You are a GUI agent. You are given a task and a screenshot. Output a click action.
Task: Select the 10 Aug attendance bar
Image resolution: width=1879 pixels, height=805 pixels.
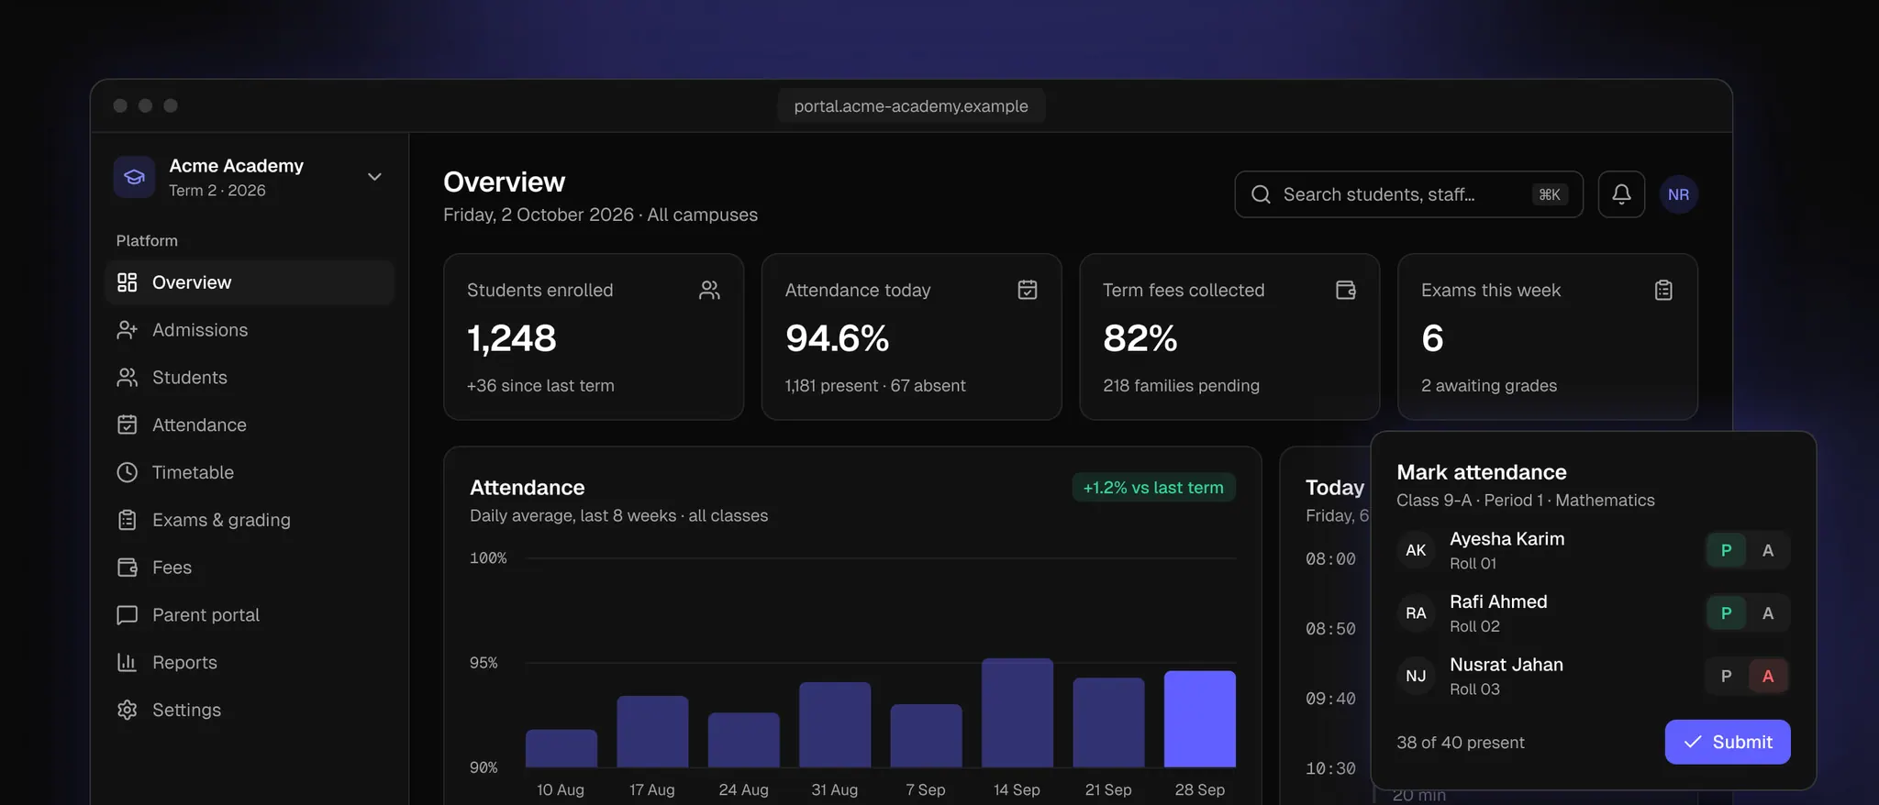tap(561, 748)
